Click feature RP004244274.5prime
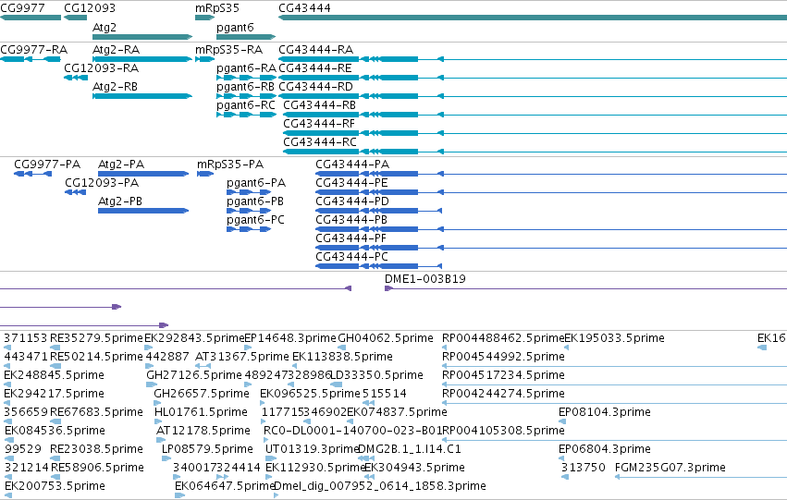 503,395
